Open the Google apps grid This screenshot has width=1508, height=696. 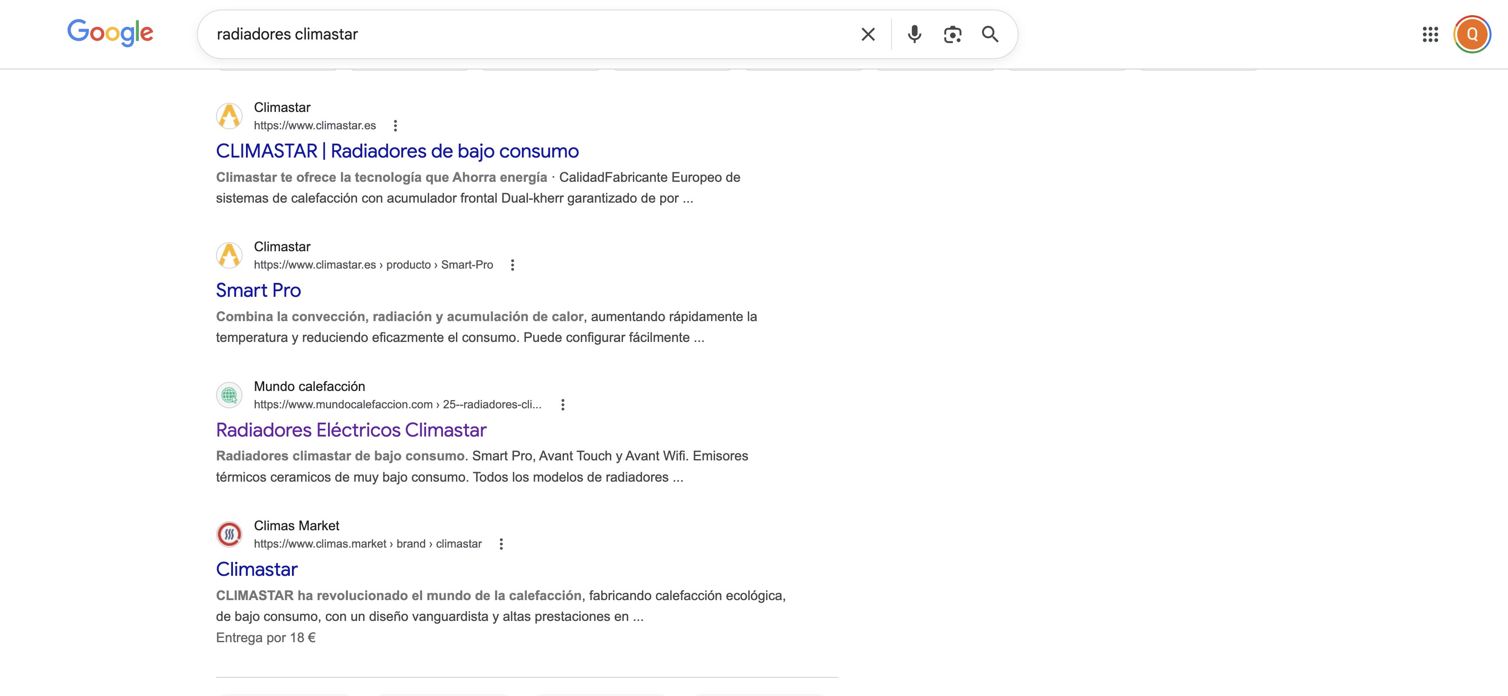[x=1431, y=34]
